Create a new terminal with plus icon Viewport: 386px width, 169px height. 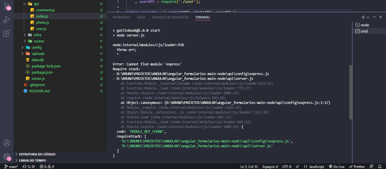point(363,17)
